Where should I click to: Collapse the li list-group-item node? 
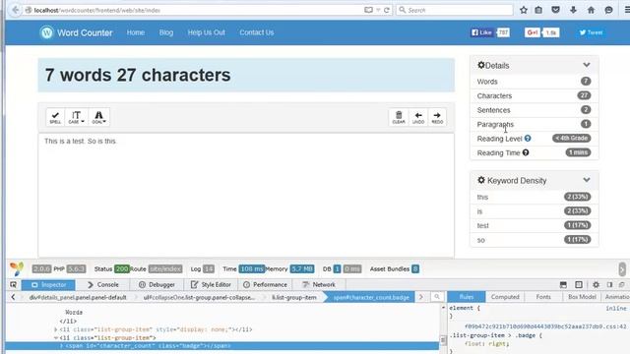56,338
